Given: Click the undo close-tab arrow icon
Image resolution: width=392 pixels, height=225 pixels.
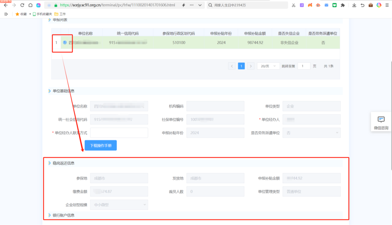Looking at the screenshot, I should pyautogui.click(x=362, y=5).
